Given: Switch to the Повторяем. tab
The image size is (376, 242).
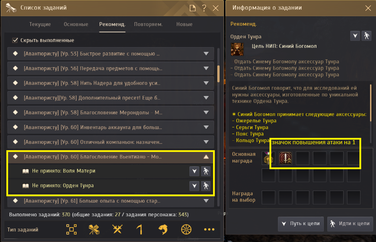Looking at the screenshot, I should click(148, 24).
